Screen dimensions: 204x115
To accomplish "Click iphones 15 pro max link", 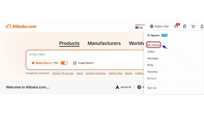I will pyautogui.click(x=63, y=73).
